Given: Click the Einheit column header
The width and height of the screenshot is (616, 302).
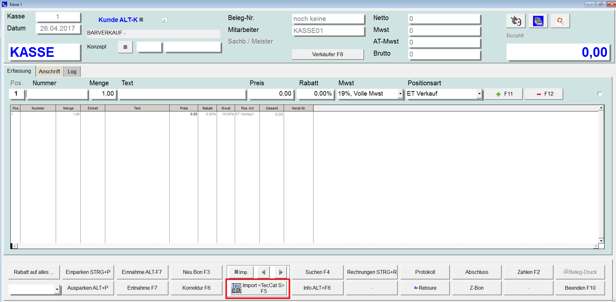Looking at the screenshot, I should point(93,108).
